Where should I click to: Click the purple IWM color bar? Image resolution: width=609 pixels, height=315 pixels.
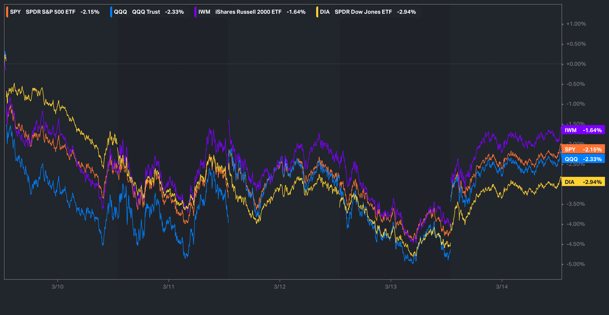tap(195, 12)
